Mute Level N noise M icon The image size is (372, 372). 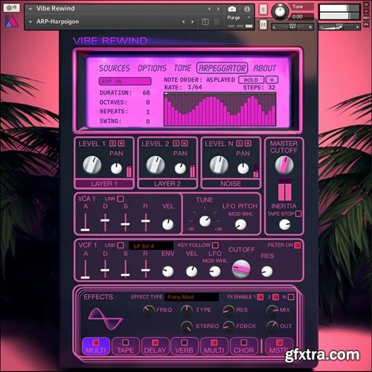248,144
